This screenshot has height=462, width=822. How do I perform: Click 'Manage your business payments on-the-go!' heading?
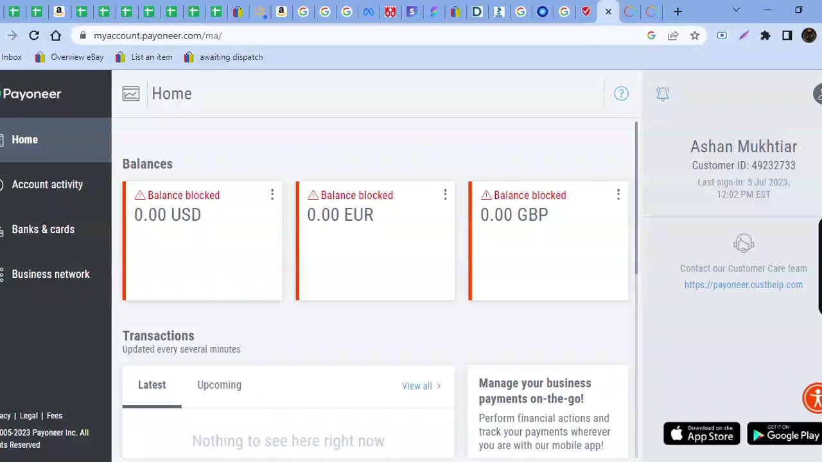pos(535,391)
